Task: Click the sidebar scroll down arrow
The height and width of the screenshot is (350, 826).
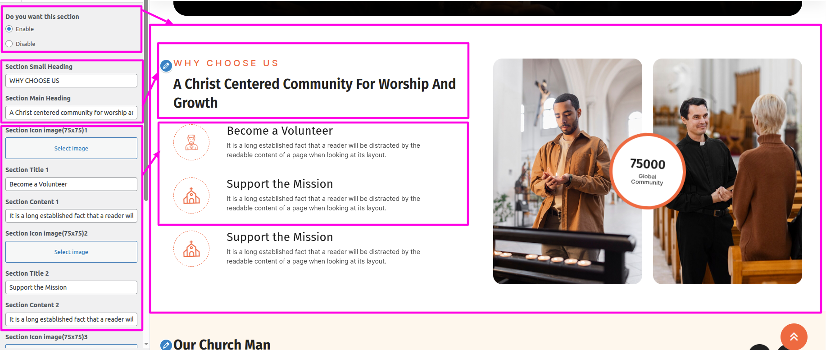Action: [146, 344]
